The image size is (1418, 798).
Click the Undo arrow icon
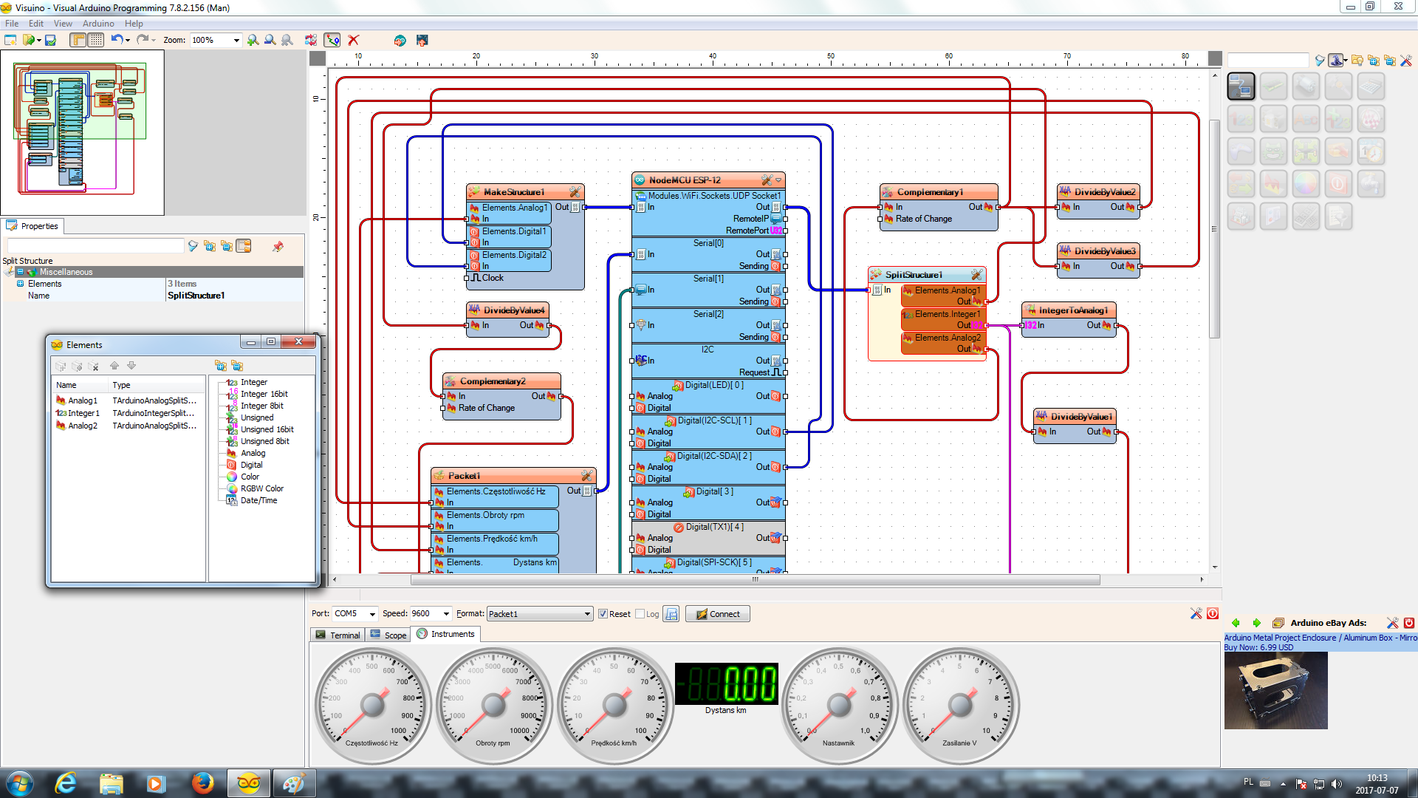(x=117, y=39)
